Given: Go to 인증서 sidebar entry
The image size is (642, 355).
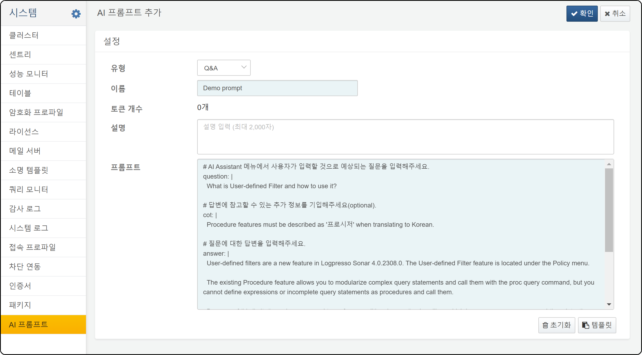Looking at the screenshot, I should point(43,286).
